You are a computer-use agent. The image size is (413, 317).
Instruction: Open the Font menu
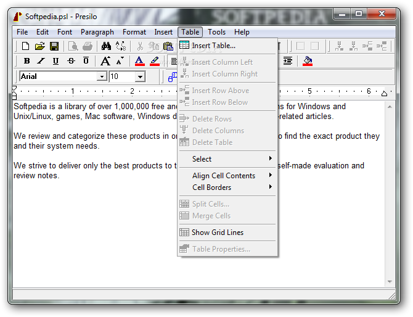65,32
